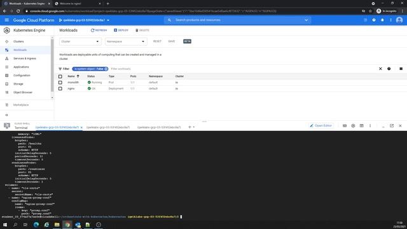Open the filter help question icon
407x229 pixels.
point(389,69)
